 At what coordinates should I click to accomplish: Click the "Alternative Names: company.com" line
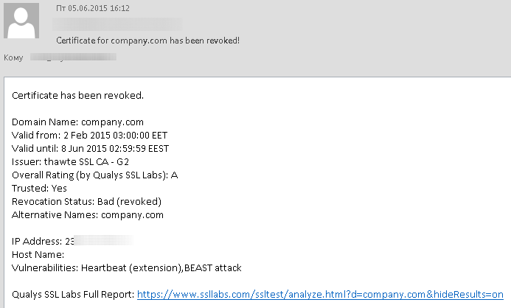tap(88, 214)
